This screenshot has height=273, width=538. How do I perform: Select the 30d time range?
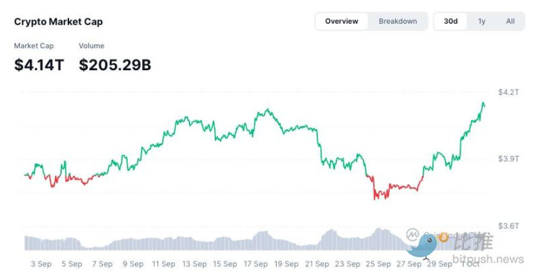pyautogui.click(x=451, y=21)
